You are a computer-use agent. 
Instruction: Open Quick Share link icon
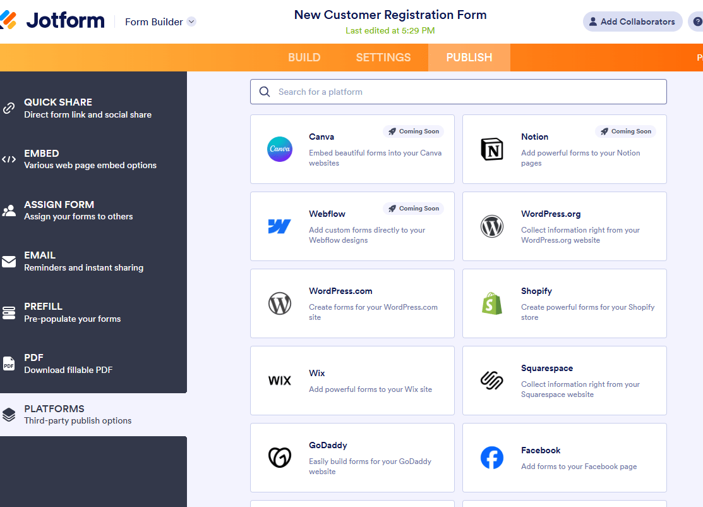[x=9, y=108]
